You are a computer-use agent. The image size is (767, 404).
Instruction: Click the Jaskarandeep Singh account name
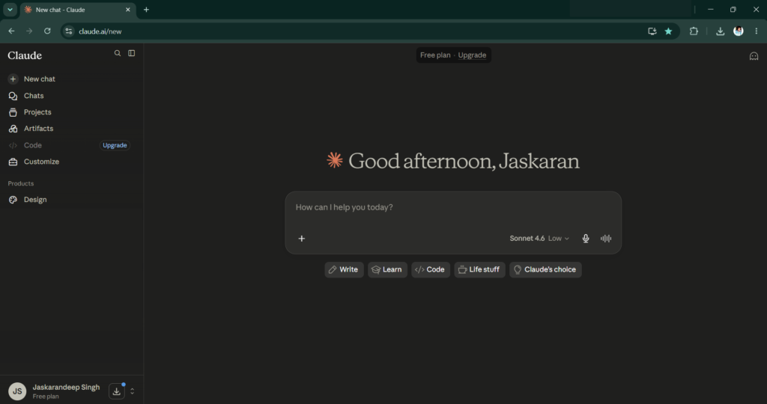66,388
